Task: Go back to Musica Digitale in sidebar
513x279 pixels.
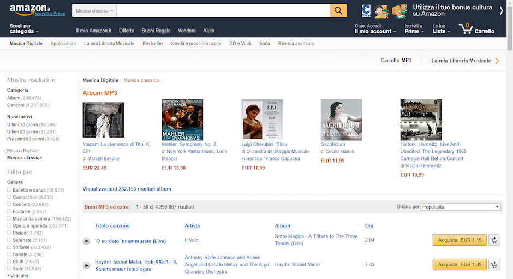Action: (x=22, y=151)
